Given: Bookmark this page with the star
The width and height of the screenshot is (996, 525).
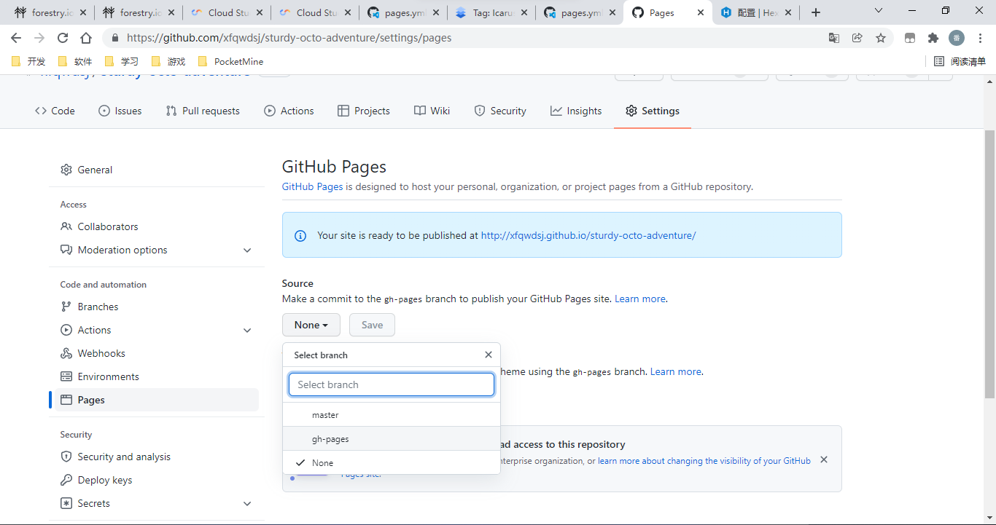Looking at the screenshot, I should tap(881, 38).
